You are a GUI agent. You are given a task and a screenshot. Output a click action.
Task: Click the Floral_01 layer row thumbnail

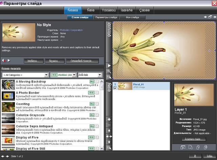pyautogui.click(x=125, y=86)
